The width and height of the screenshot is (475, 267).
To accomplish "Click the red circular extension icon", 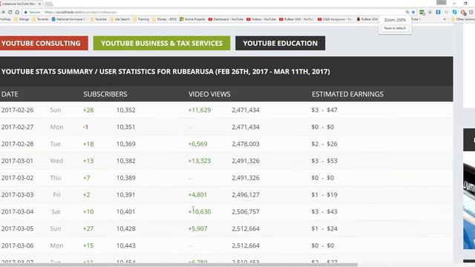I will pyautogui.click(x=463, y=12).
